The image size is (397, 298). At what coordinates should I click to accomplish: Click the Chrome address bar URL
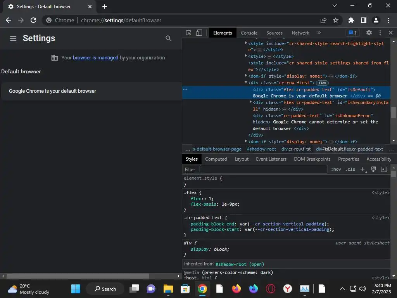point(121,20)
